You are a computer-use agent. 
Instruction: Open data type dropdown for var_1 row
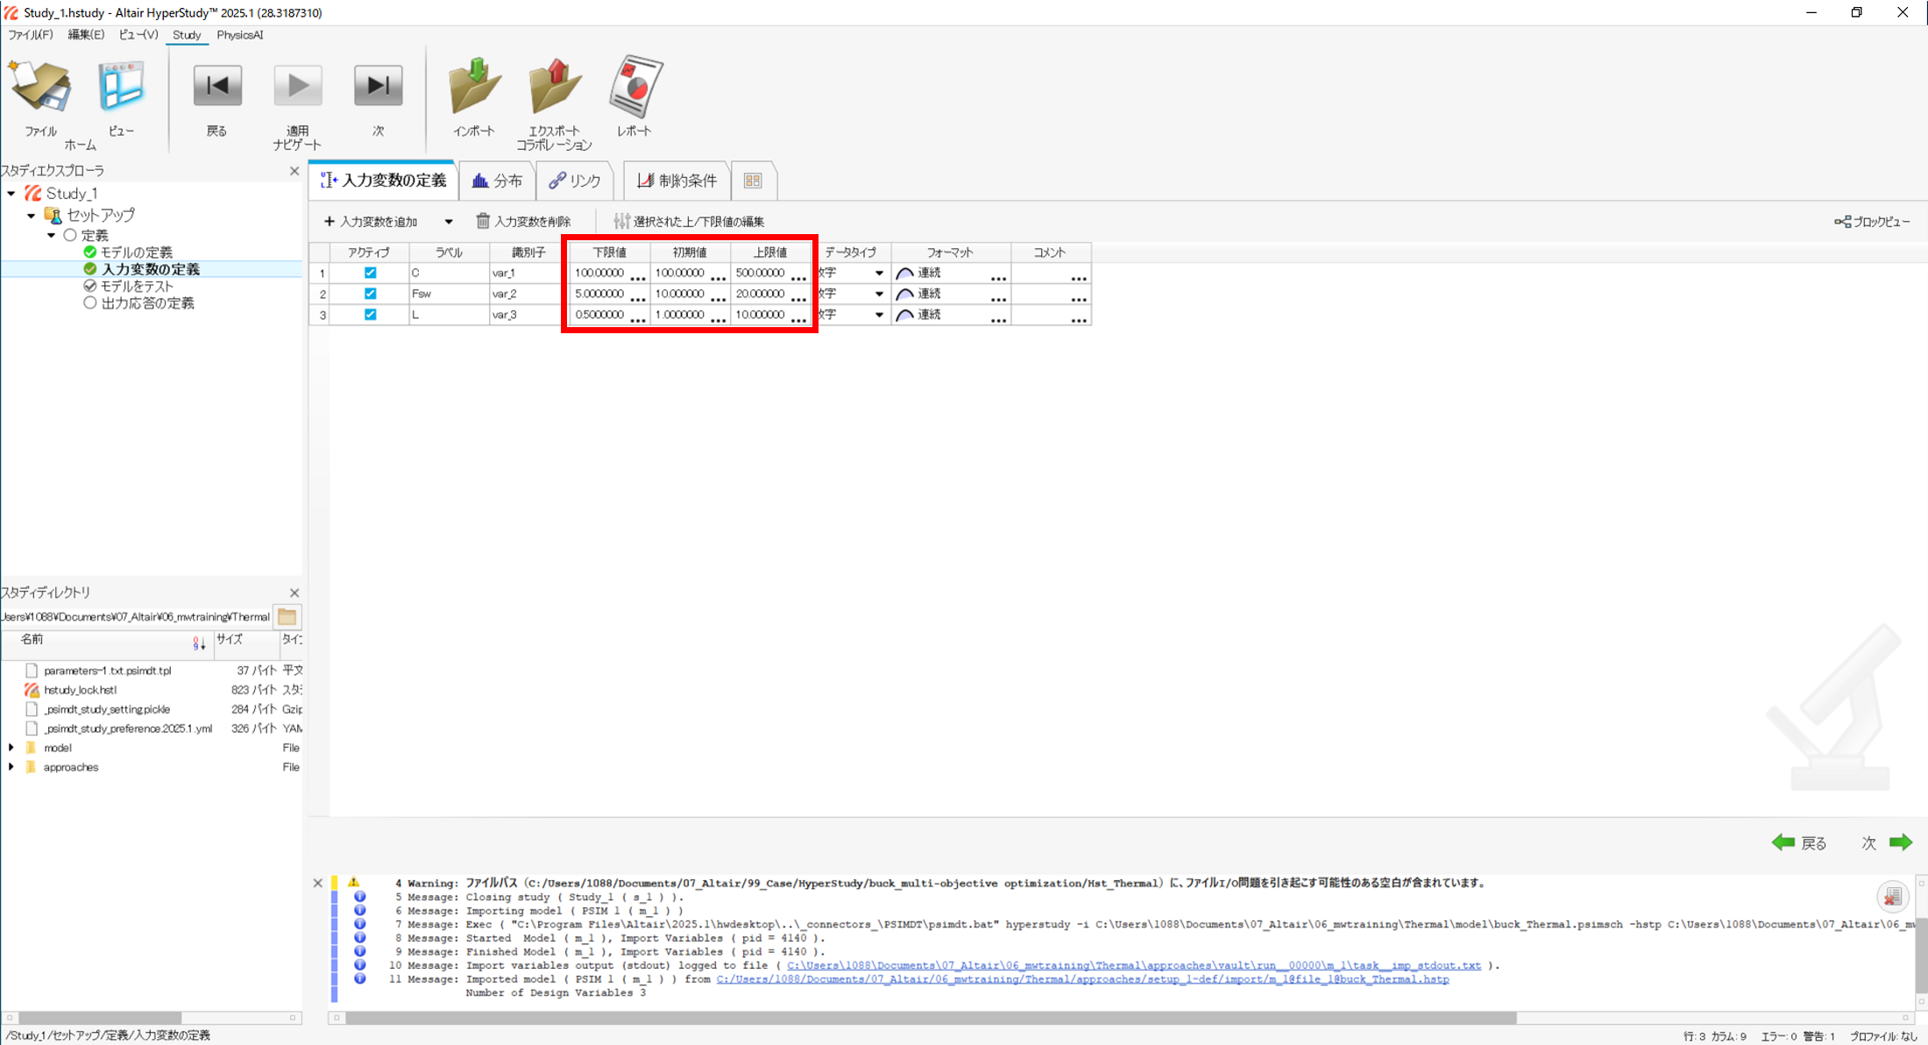(878, 274)
